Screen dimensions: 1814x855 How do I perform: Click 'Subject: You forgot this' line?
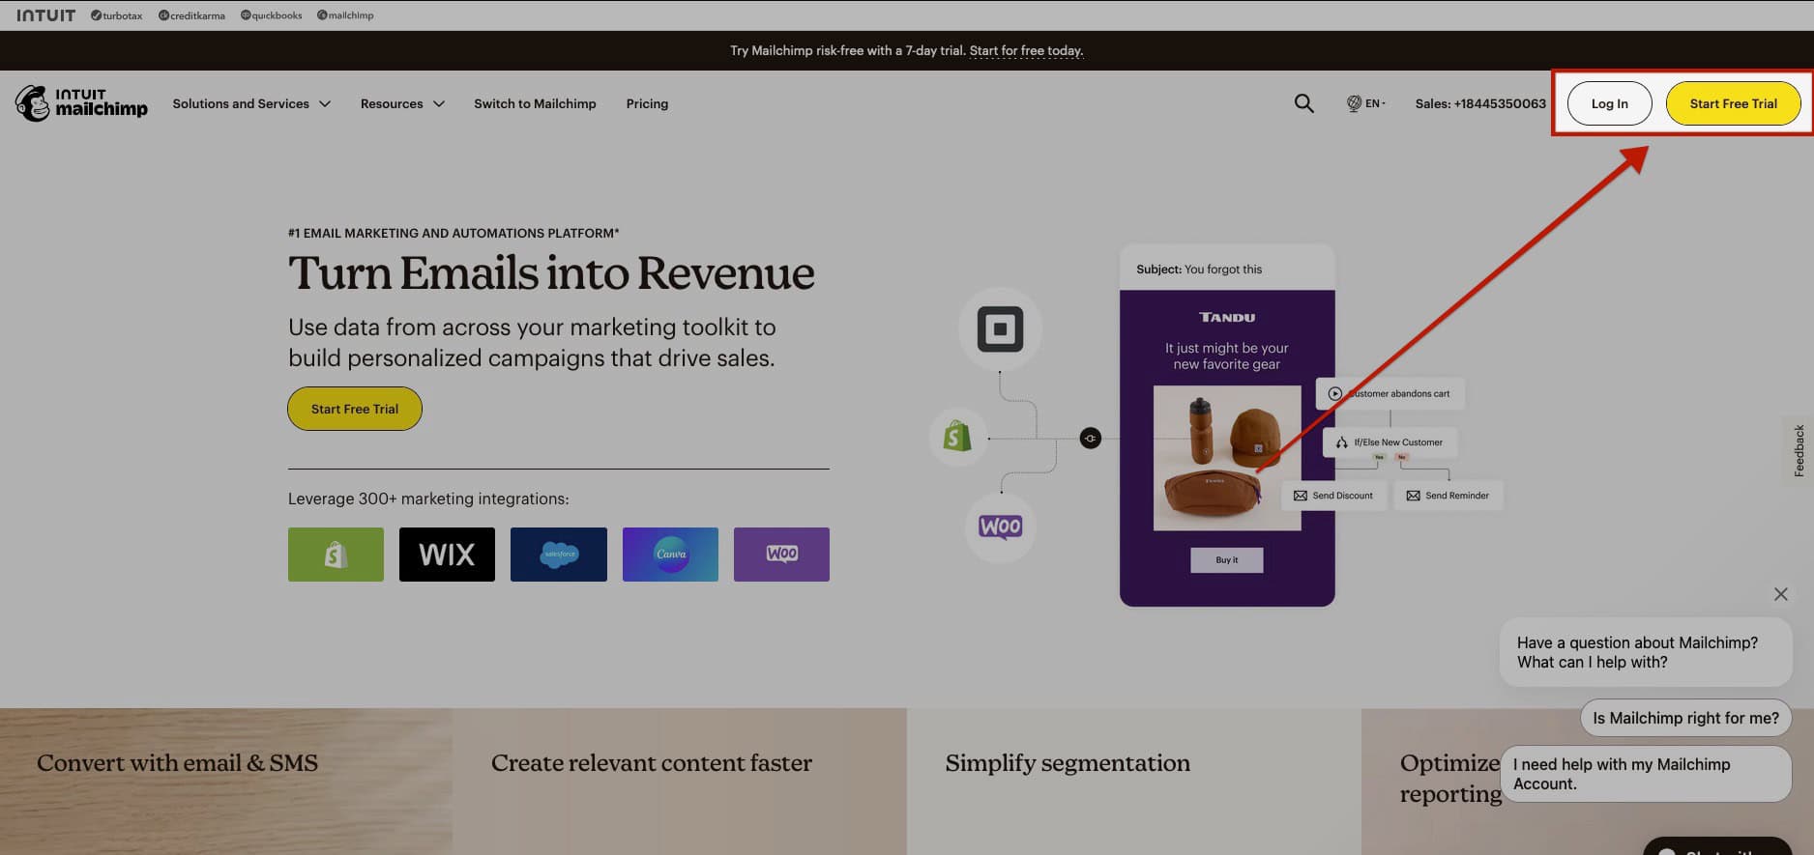click(x=1199, y=269)
